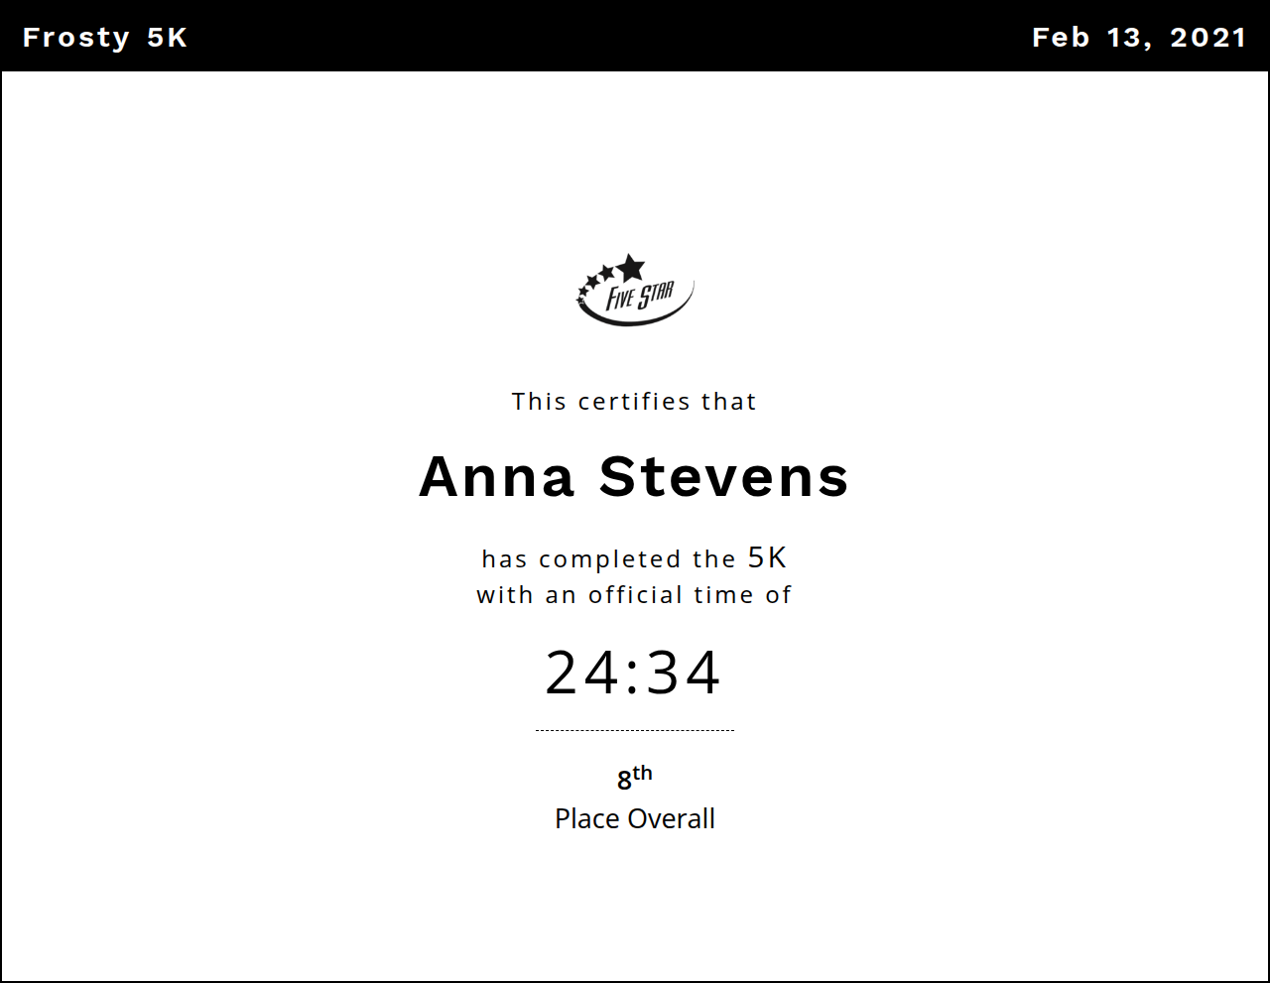Click the 5K distance in the certificate body

[x=767, y=557]
